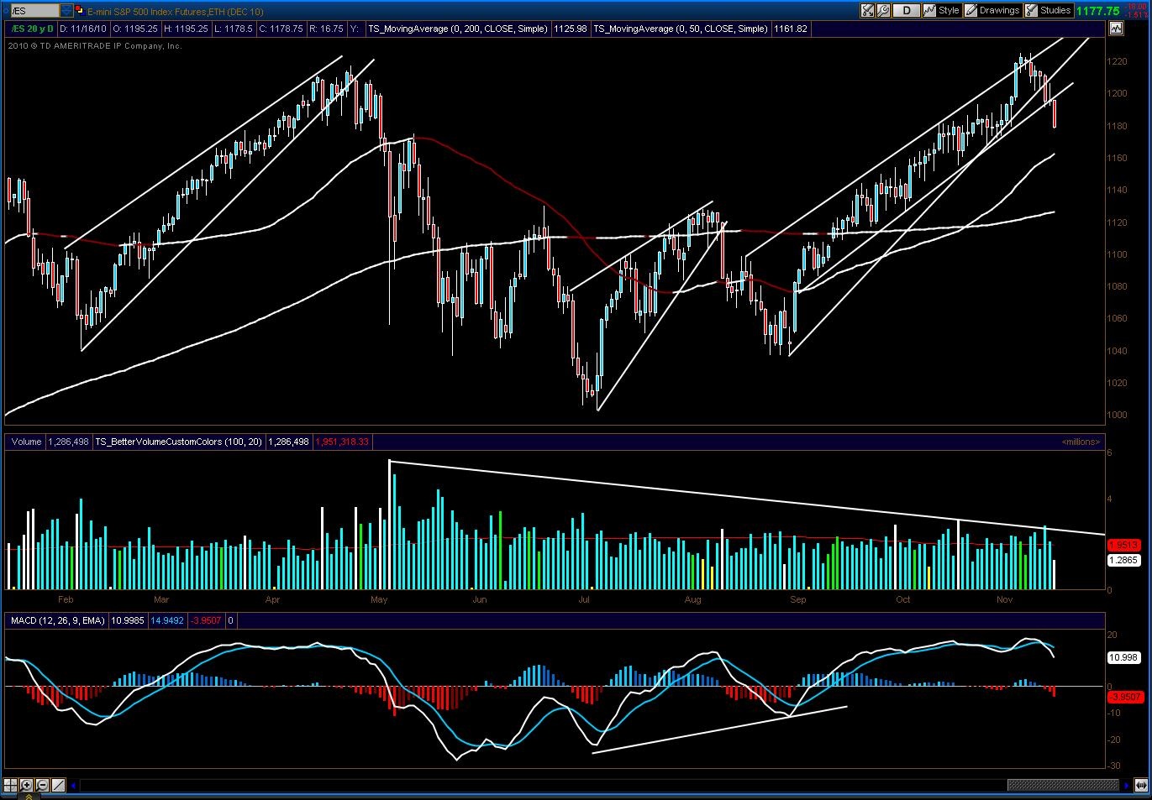The height and width of the screenshot is (800, 1152).
Task: Click the red MACD histogram value -3.9507
Action: (206, 620)
